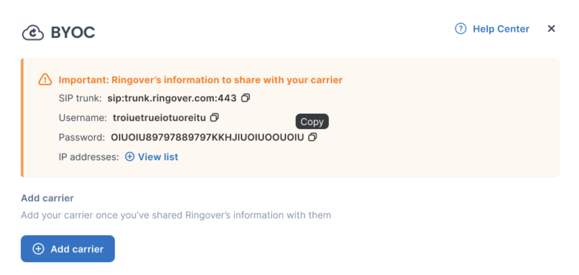Click the plus icon beside View list
Screen dimensions: 579x275
[130, 157]
